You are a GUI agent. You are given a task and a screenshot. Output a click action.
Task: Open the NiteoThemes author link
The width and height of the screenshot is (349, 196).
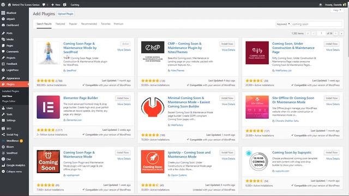tap(178, 70)
